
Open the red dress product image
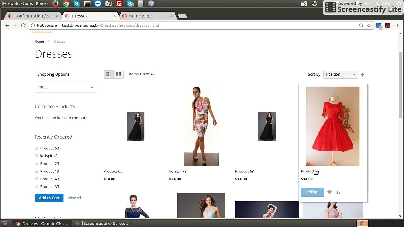[x=333, y=126]
